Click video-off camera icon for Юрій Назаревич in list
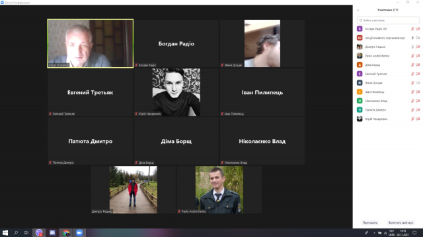The image size is (423, 237). tap(418, 118)
